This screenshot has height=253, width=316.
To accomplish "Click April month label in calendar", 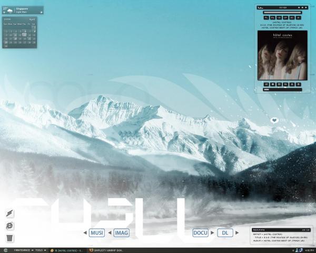I will [x=32, y=20].
